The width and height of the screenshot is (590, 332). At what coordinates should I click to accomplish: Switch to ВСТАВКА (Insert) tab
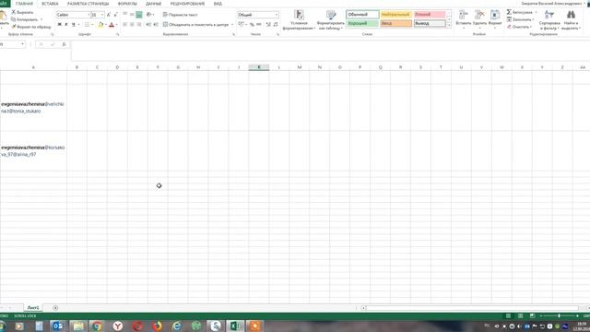[50, 4]
